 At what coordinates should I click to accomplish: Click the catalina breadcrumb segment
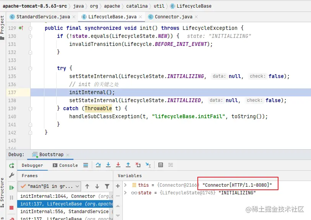[x=137, y=6]
